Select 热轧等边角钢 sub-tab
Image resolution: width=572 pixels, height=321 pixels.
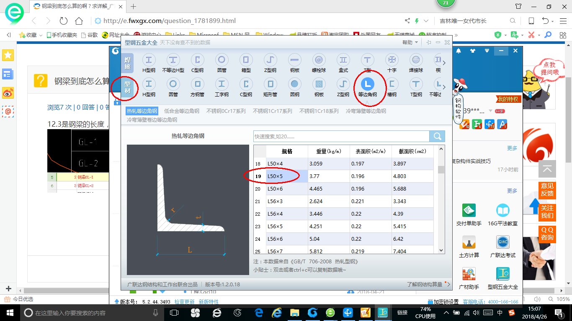click(142, 111)
